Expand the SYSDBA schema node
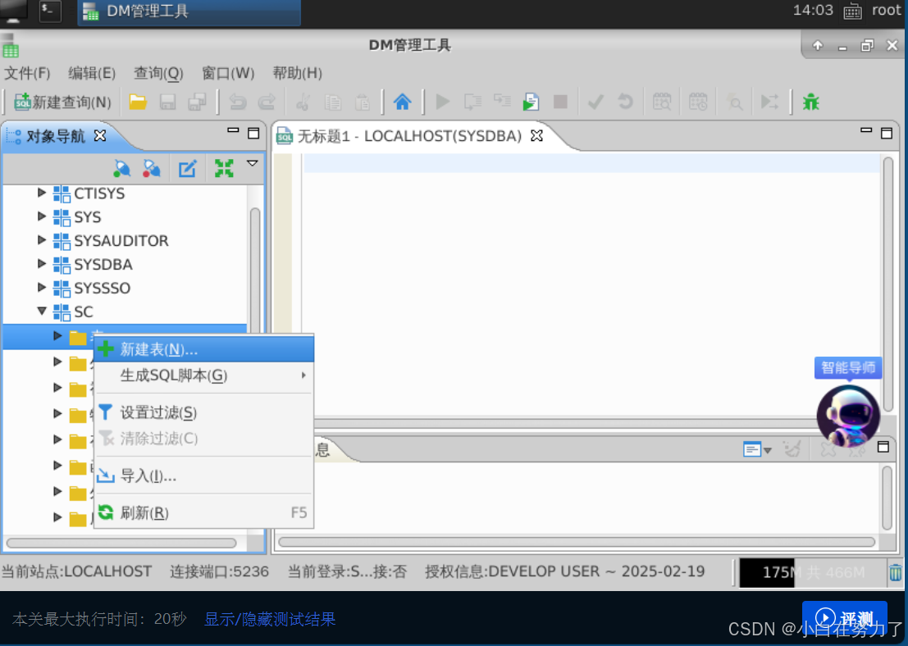908x646 pixels. [42, 263]
